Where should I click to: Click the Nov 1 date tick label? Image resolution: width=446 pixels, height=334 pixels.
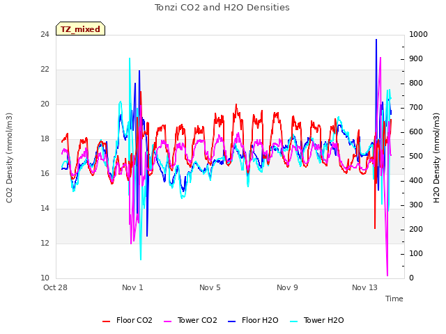[132, 287]
